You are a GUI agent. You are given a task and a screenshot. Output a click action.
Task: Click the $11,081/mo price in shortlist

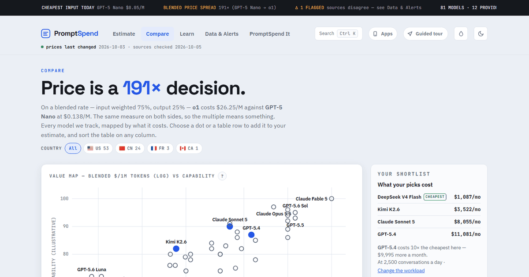point(466,234)
